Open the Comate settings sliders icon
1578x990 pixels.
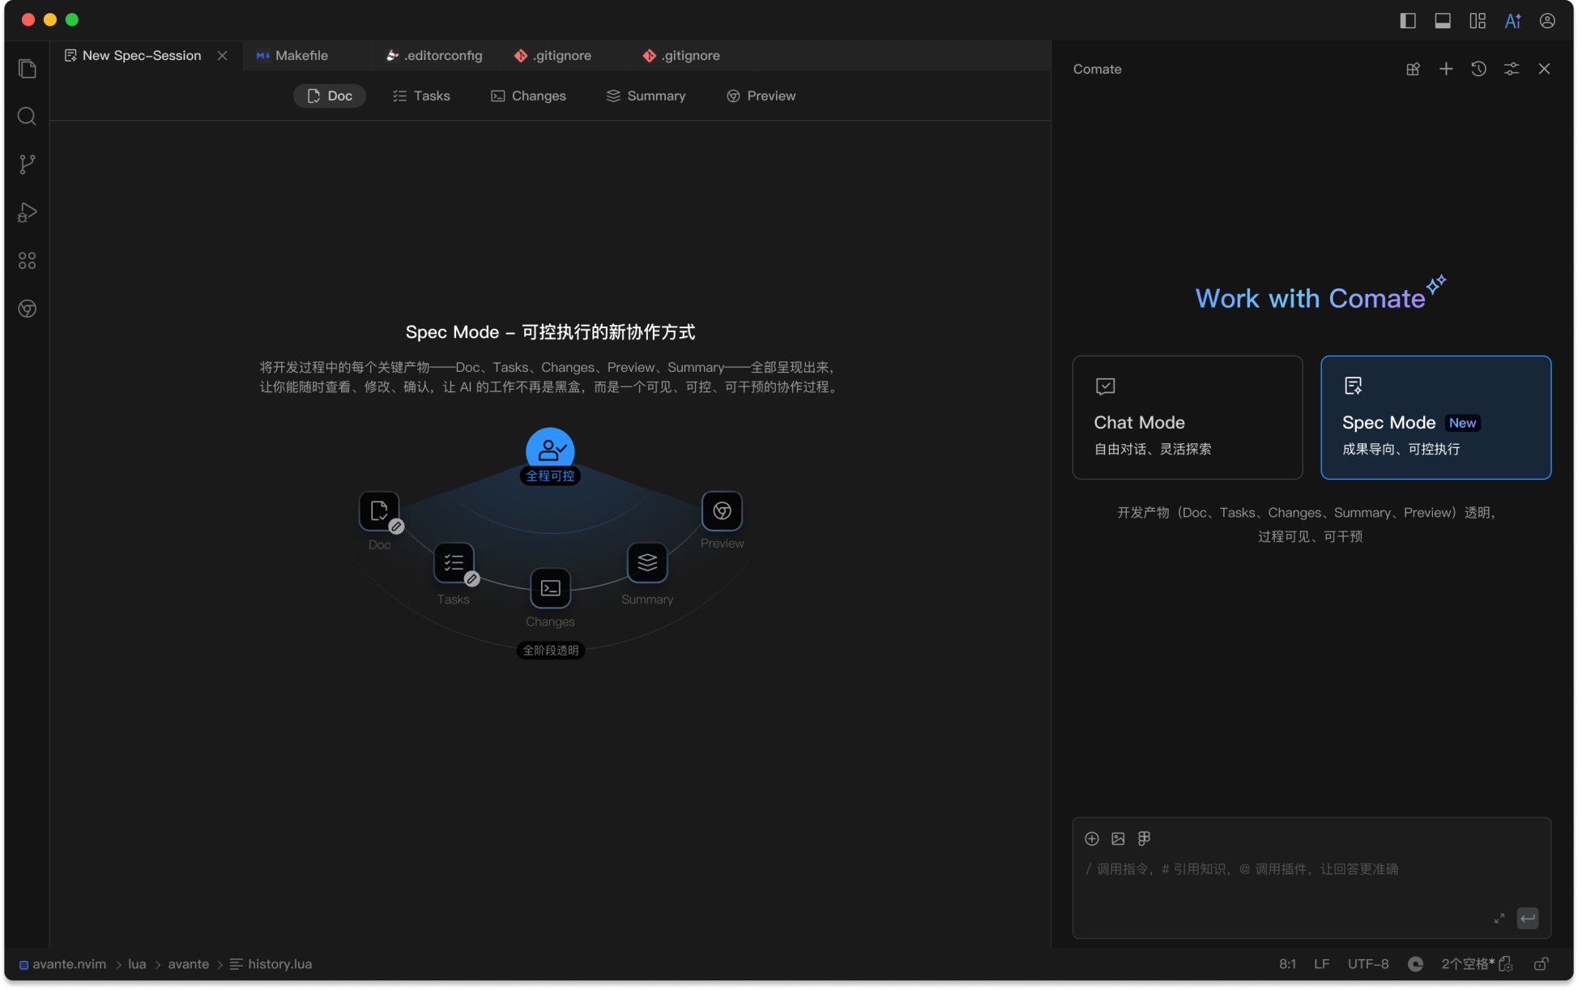tap(1512, 69)
